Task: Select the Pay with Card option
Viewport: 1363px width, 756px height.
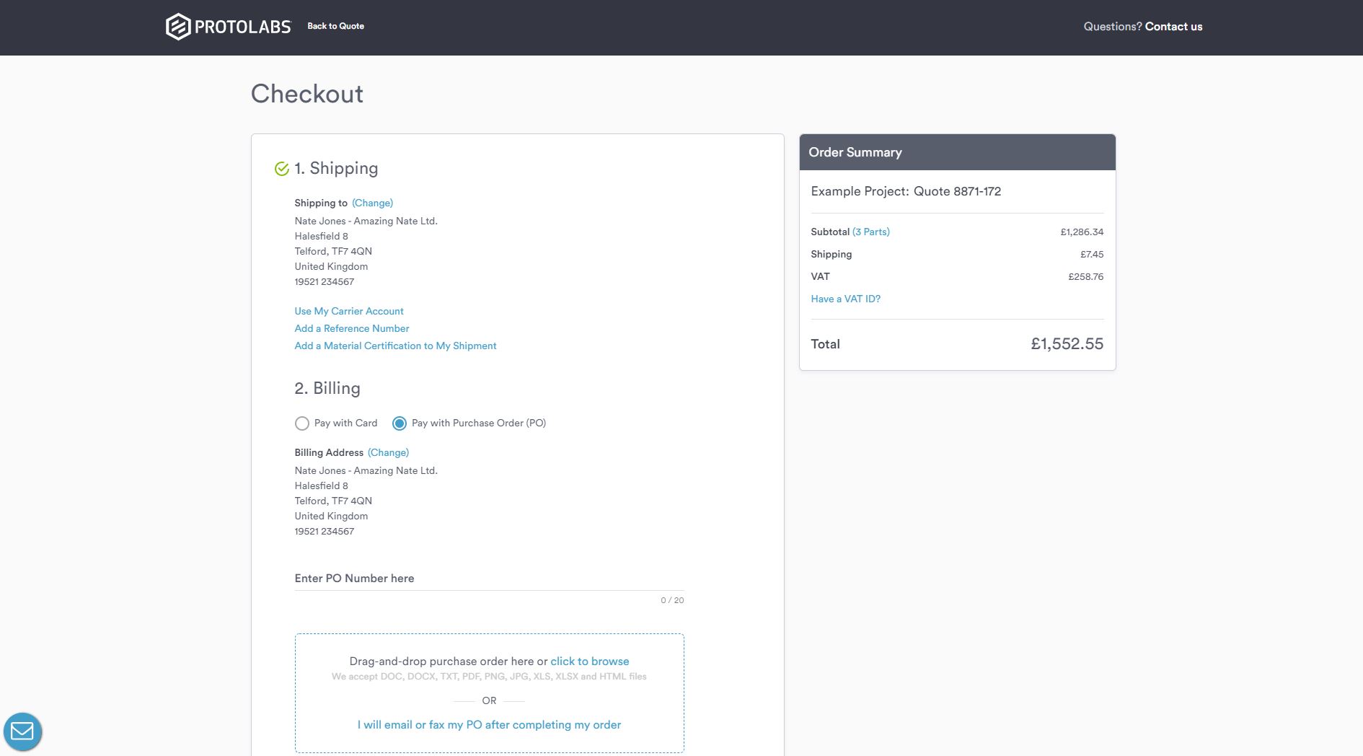Action: tap(302, 423)
